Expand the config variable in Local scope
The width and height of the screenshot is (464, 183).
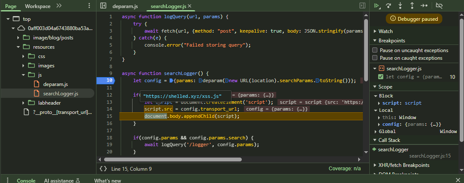380,124
